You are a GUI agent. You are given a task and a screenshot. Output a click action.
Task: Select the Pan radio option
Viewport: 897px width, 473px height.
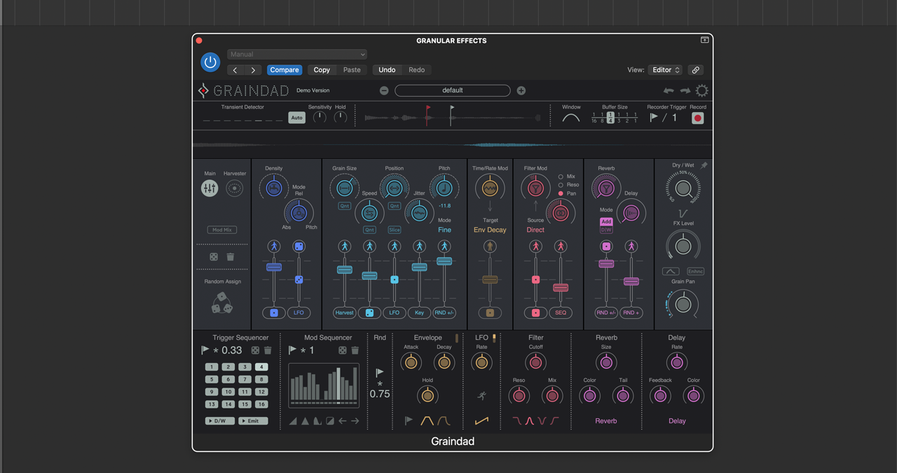[x=561, y=193]
